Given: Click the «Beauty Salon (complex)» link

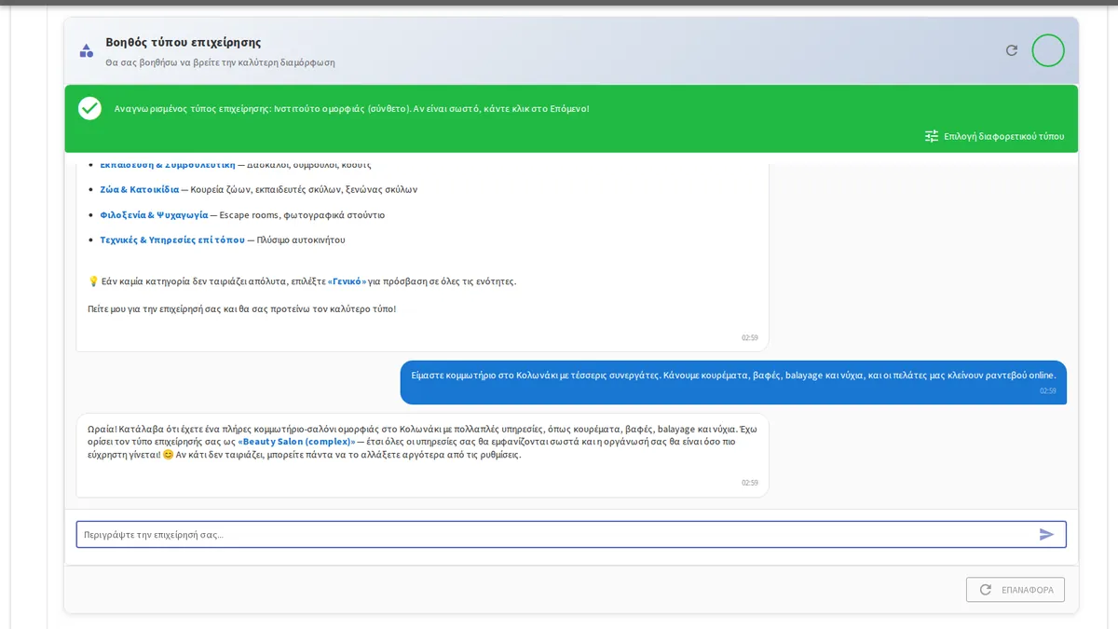Looking at the screenshot, I should tap(297, 441).
